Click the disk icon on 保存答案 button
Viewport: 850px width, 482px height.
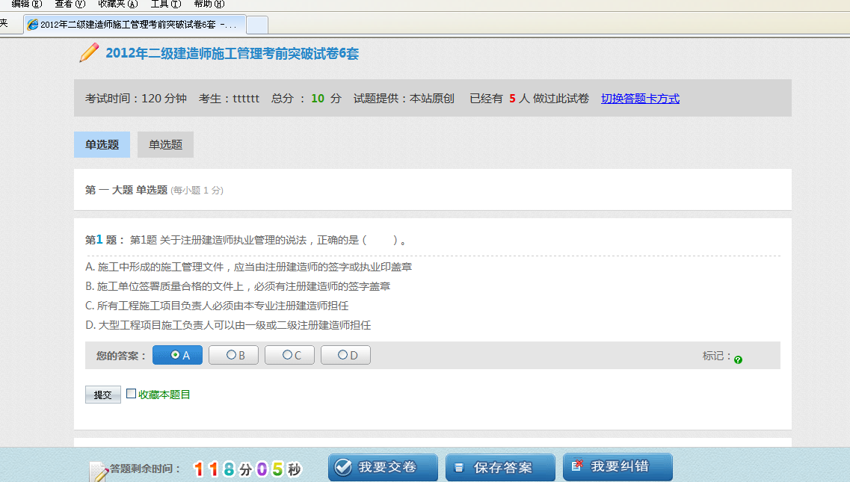tap(458, 466)
